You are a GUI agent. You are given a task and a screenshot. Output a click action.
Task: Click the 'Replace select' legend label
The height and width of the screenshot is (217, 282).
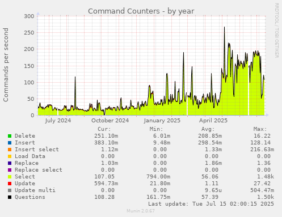39,170
